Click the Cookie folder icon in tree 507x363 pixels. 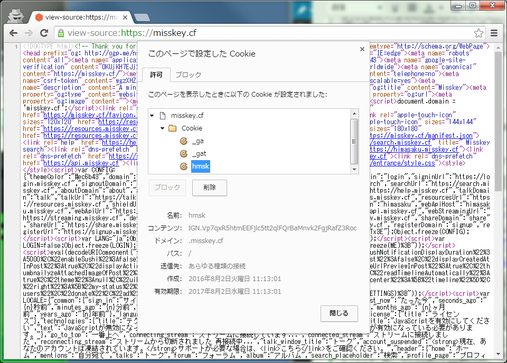172,128
